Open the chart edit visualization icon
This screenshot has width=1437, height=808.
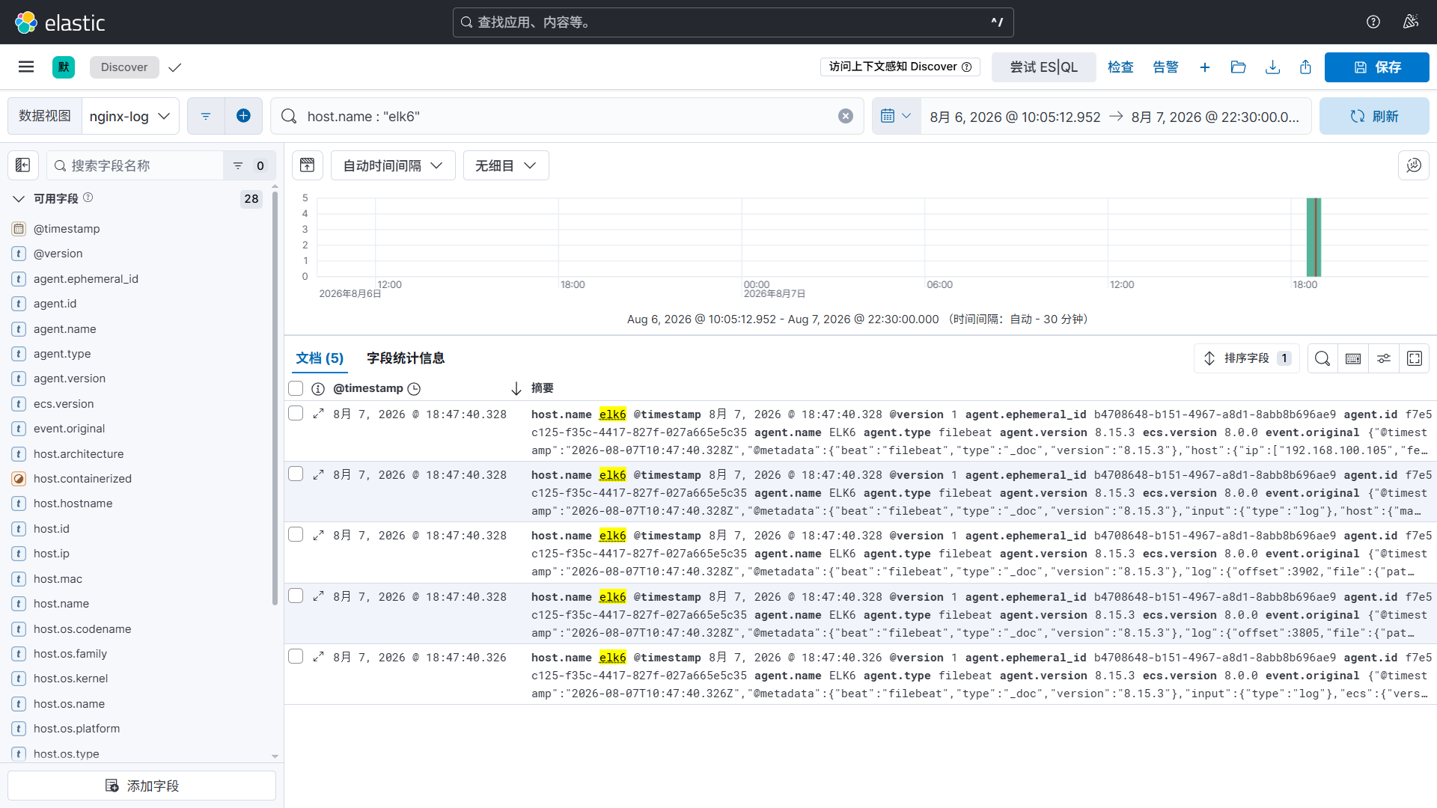pyautogui.click(x=1414, y=165)
